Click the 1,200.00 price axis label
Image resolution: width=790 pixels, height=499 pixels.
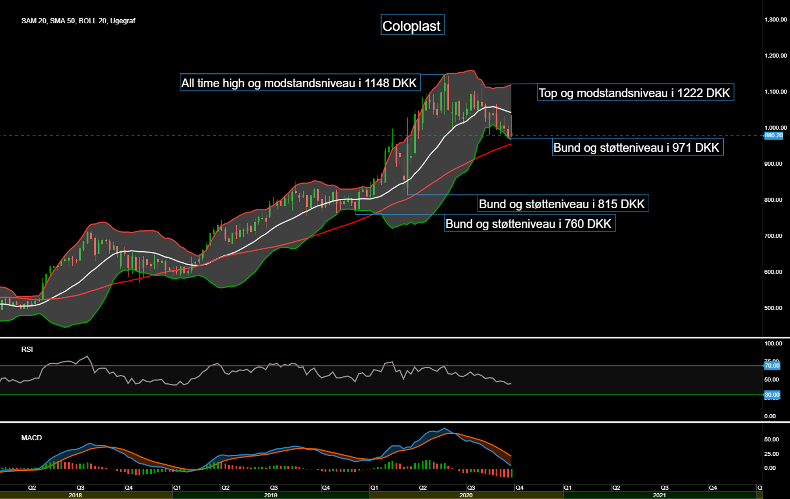point(775,56)
